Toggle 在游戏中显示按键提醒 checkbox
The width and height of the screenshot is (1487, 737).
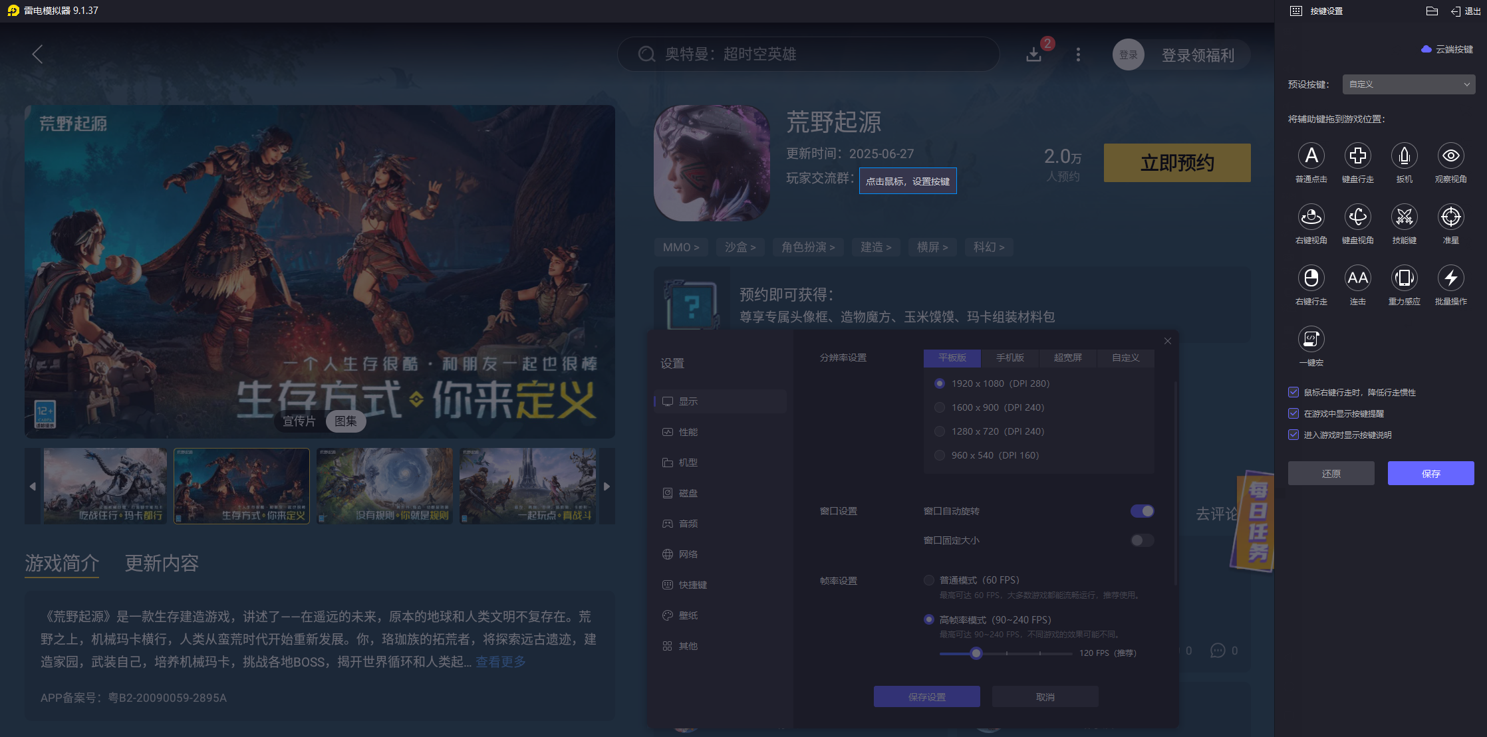click(1293, 413)
